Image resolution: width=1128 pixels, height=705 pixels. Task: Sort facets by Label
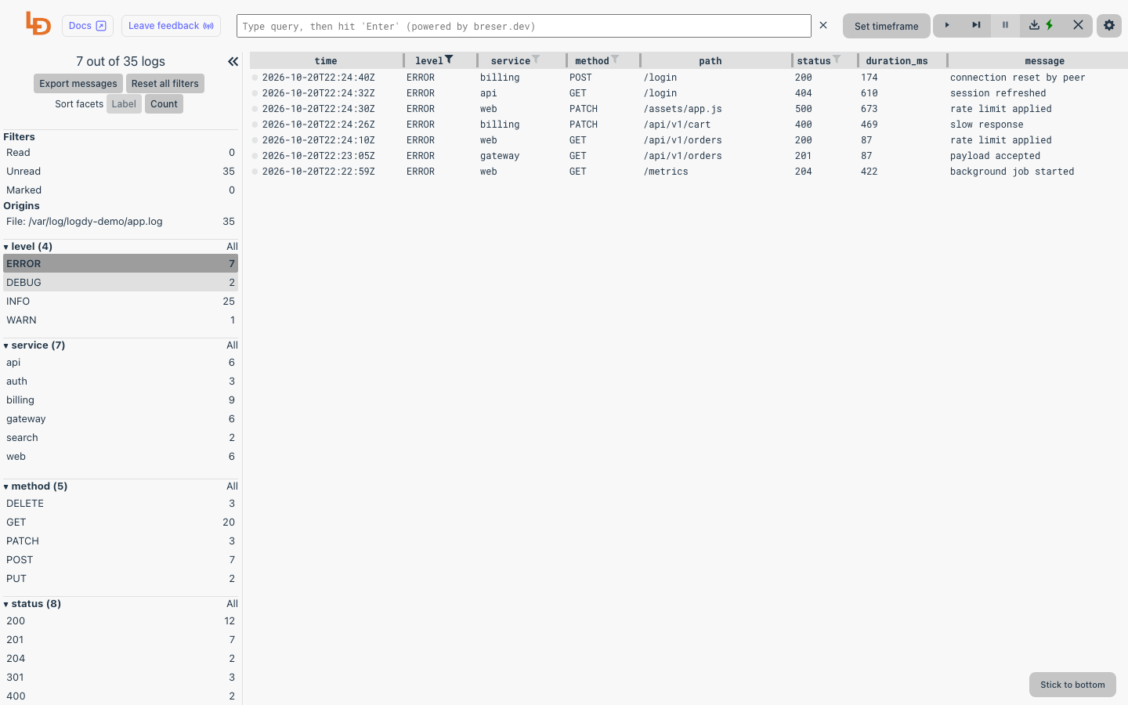tap(124, 104)
